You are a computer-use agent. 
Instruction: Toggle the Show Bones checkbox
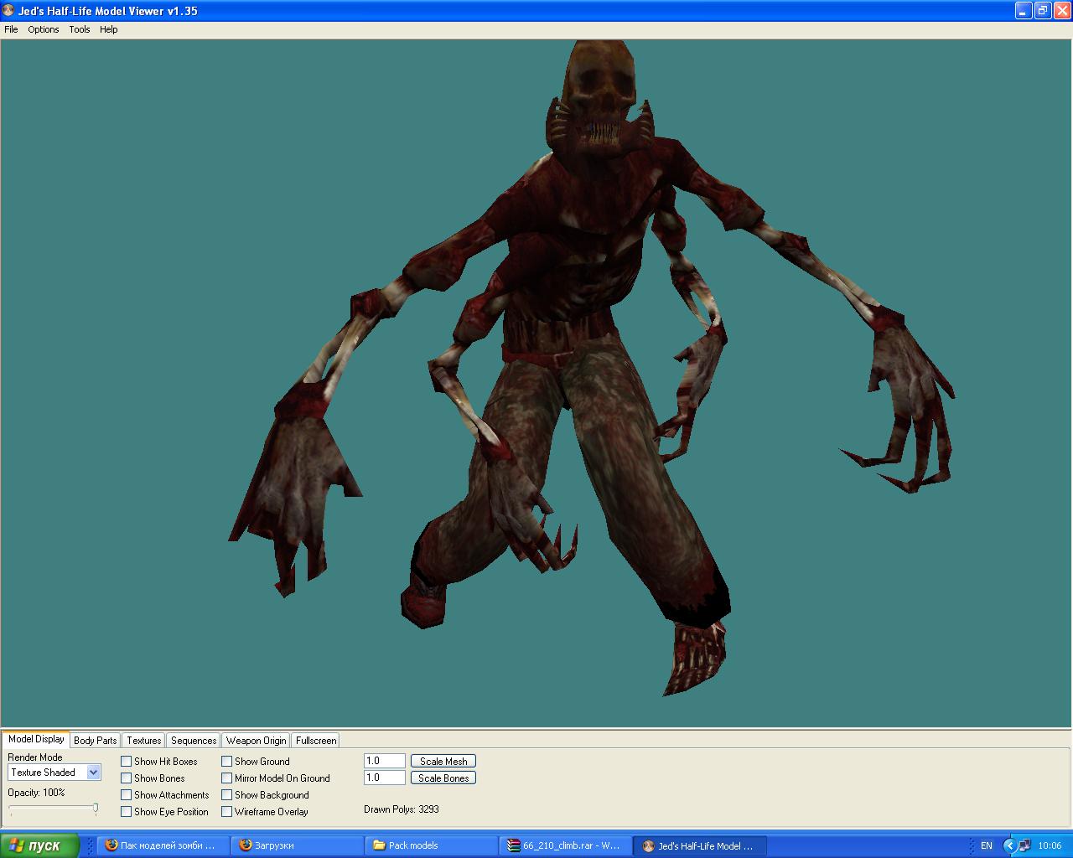pyautogui.click(x=127, y=778)
